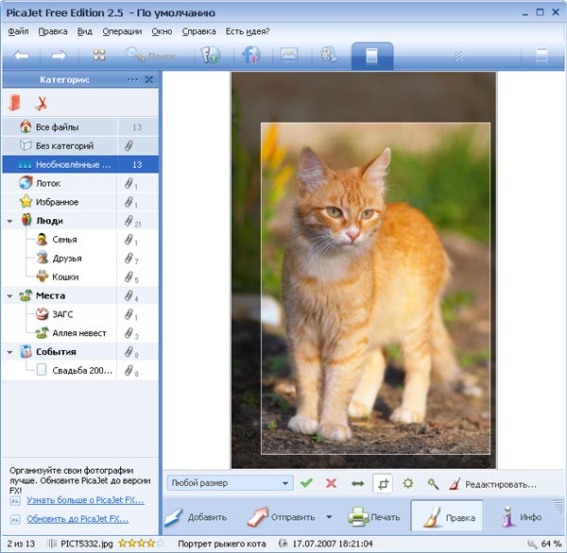The height and width of the screenshot is (553, 567).
Task: Select the Лоток category
Action: [x=80, y=183]
